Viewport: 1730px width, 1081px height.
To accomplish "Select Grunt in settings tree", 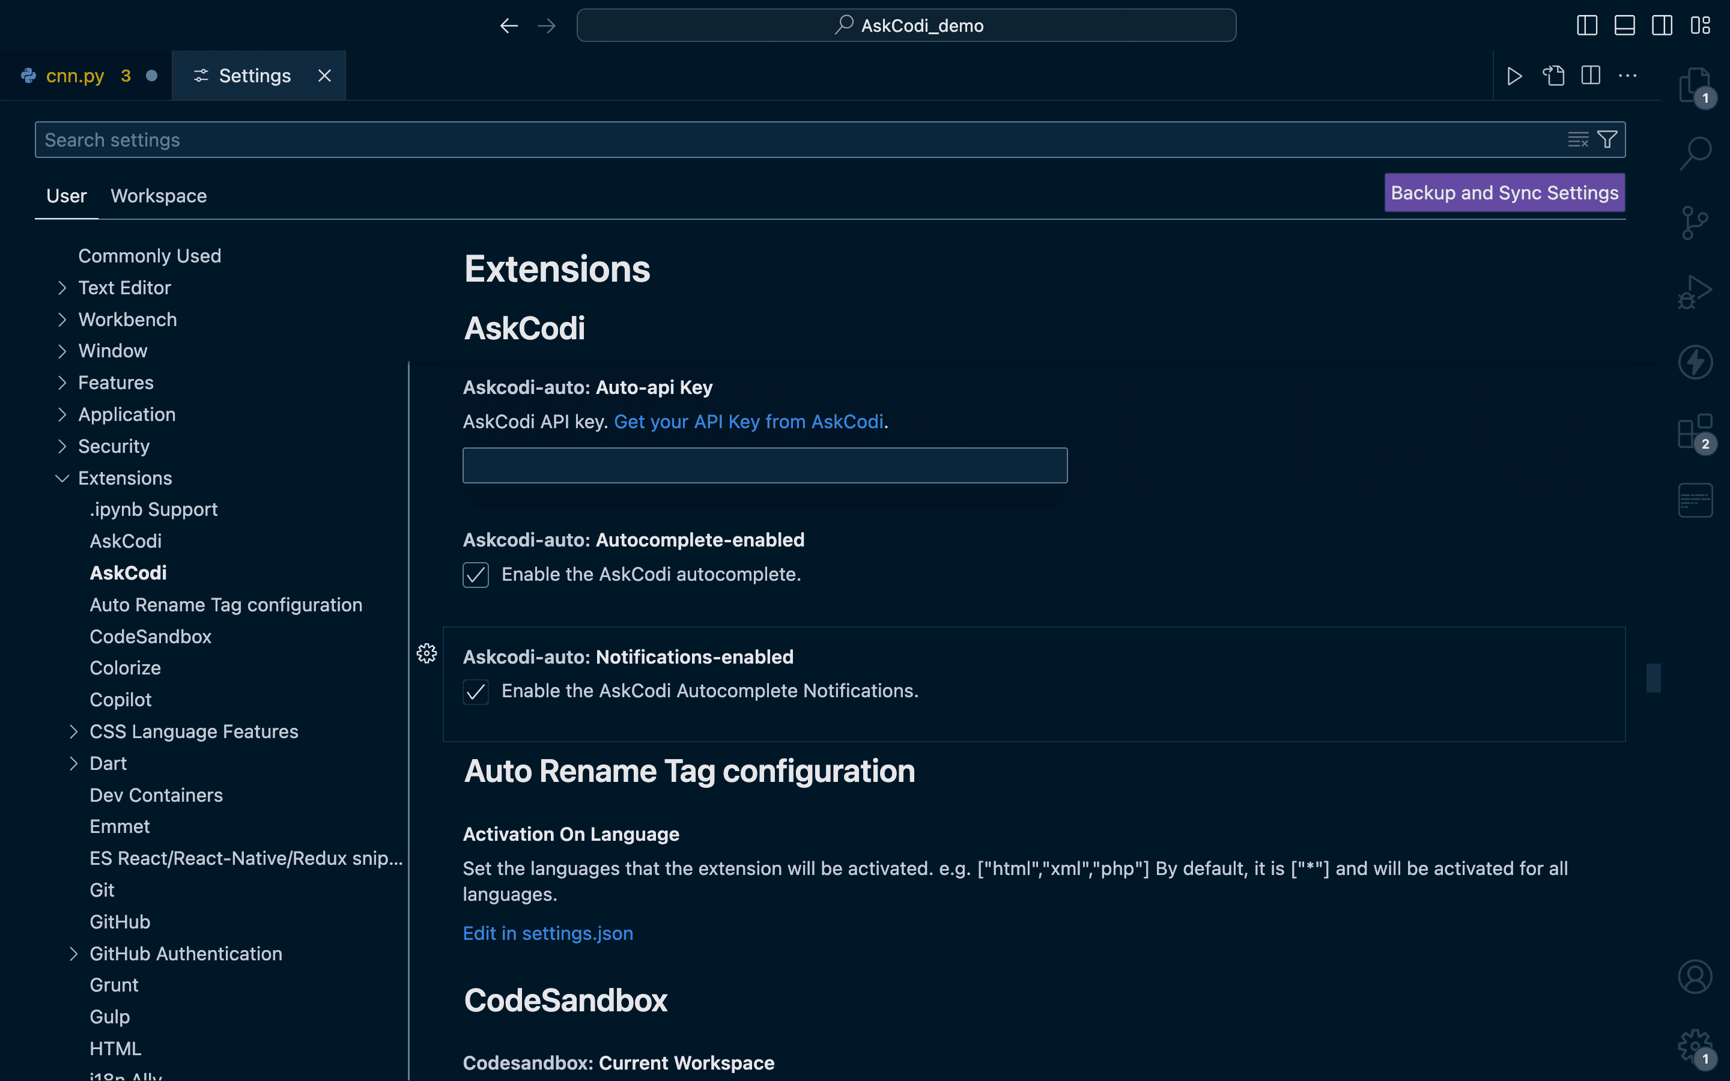I will pyautogui.click(x=114, y=985).
